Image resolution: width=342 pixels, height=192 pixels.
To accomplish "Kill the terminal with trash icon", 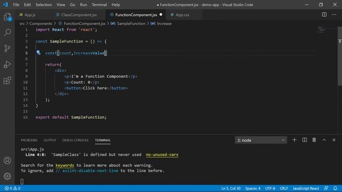I will tap(314, 140).
